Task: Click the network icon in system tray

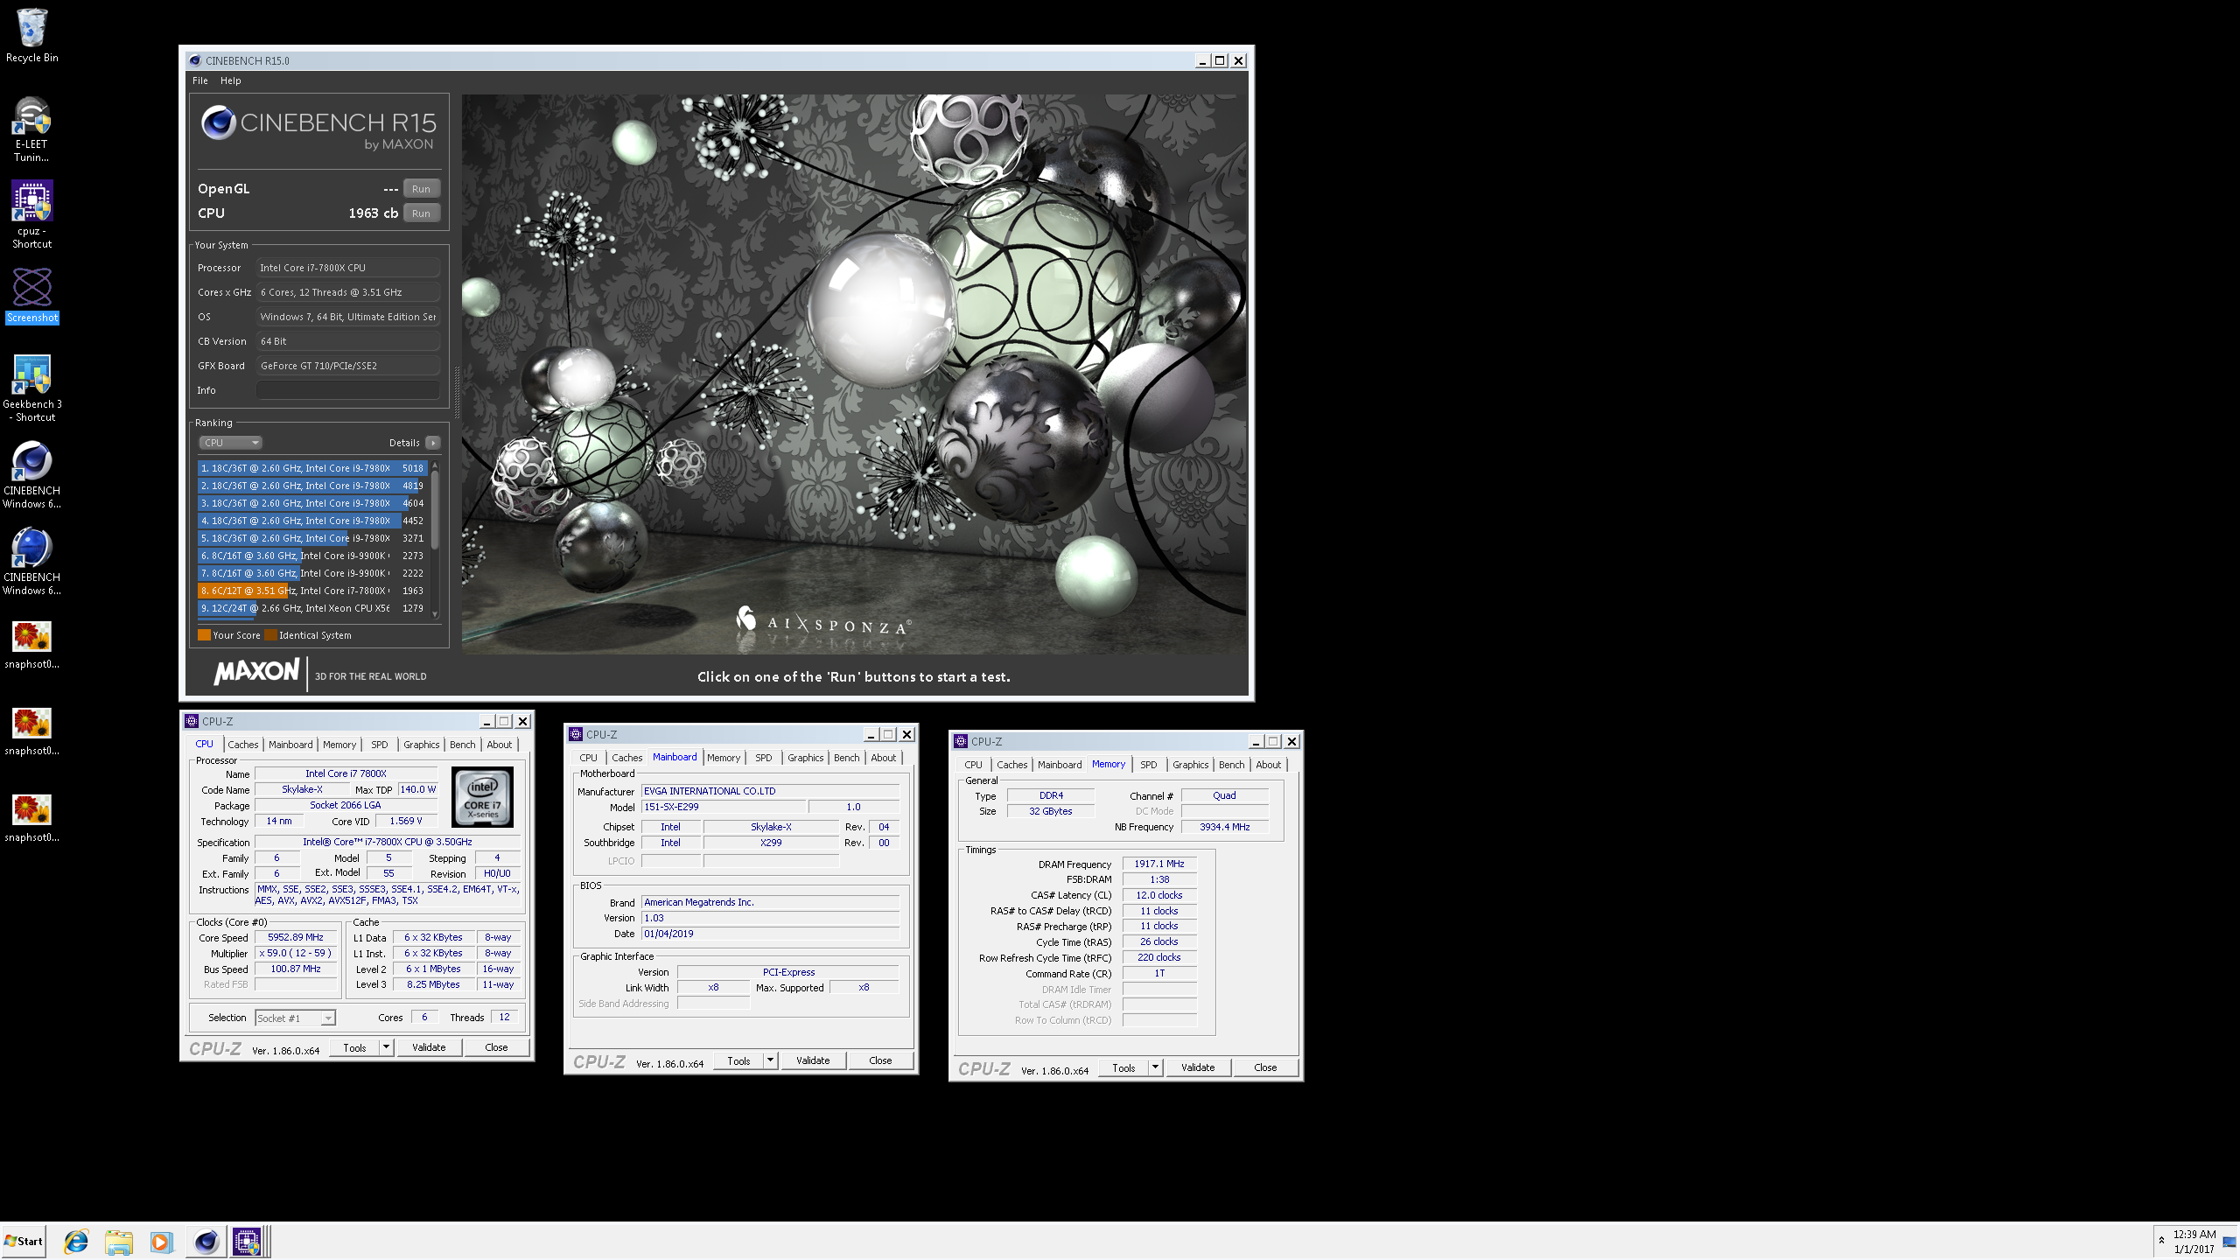Action: (x=2229, y=1241)
